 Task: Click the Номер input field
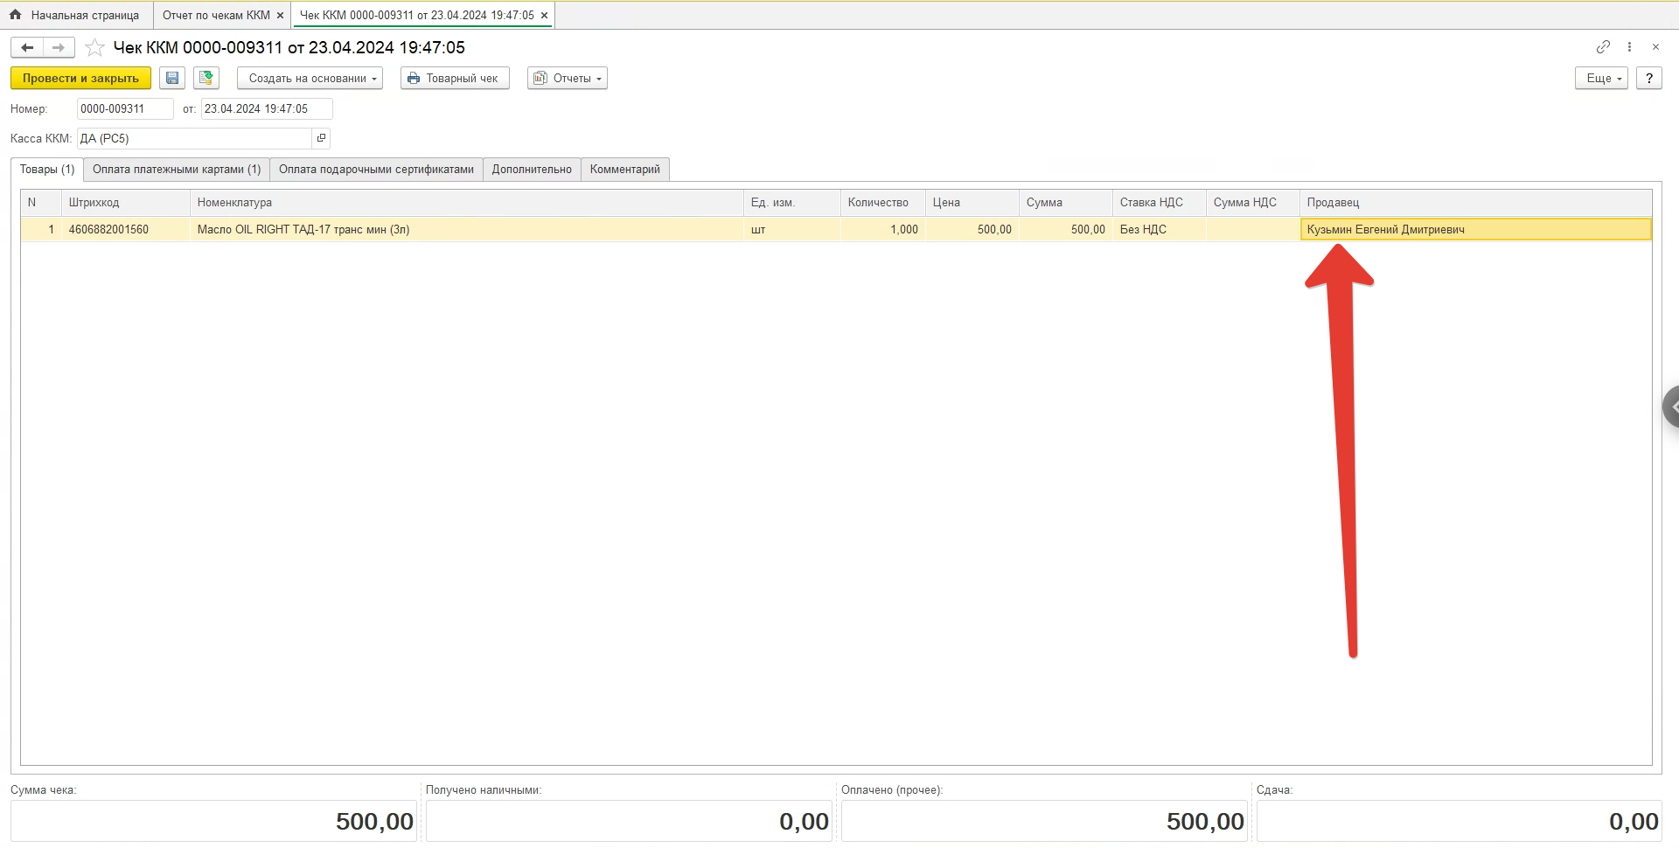(x=124, y=108)
